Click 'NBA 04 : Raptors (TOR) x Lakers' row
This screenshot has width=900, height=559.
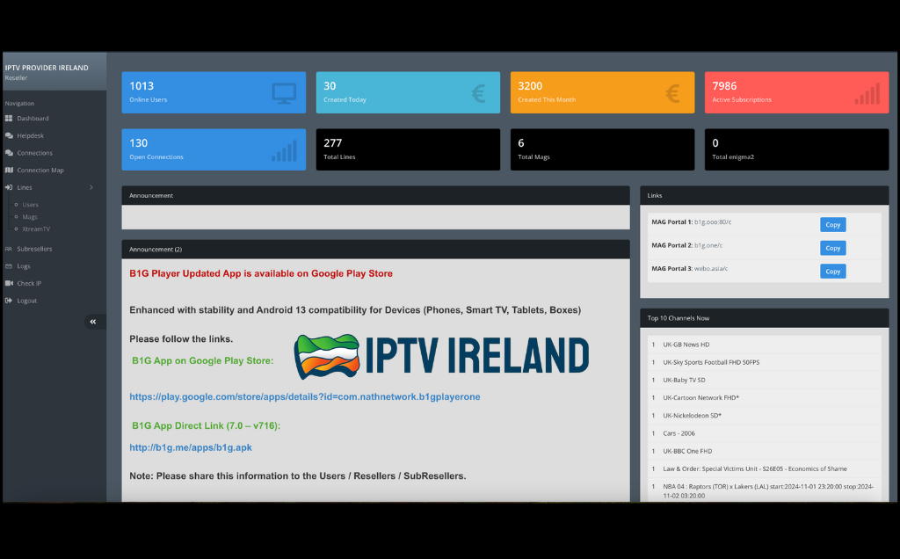[764, 490]
